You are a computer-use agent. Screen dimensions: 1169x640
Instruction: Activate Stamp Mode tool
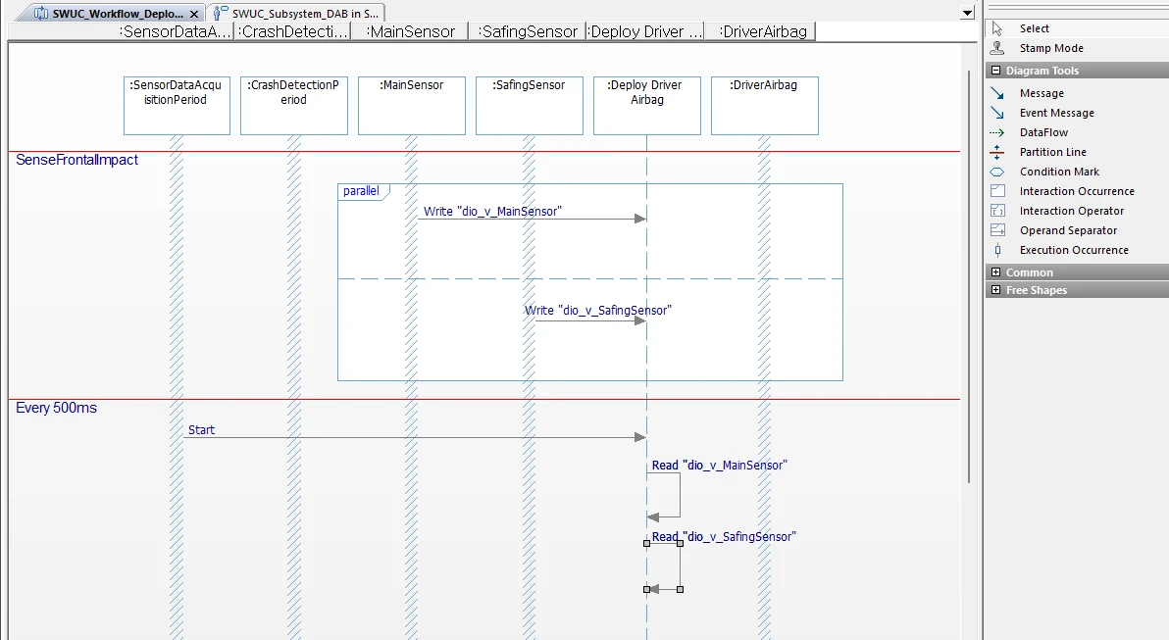[x=1051, y=48]
